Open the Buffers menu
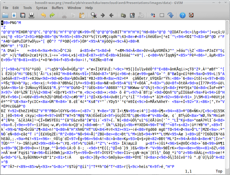The image size is (230, 175). [x=57, y=8]
